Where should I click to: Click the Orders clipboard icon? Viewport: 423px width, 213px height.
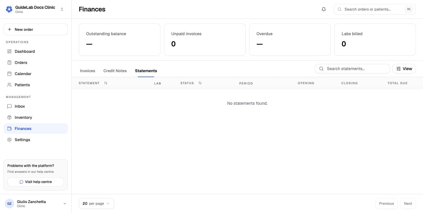(9, 62)
